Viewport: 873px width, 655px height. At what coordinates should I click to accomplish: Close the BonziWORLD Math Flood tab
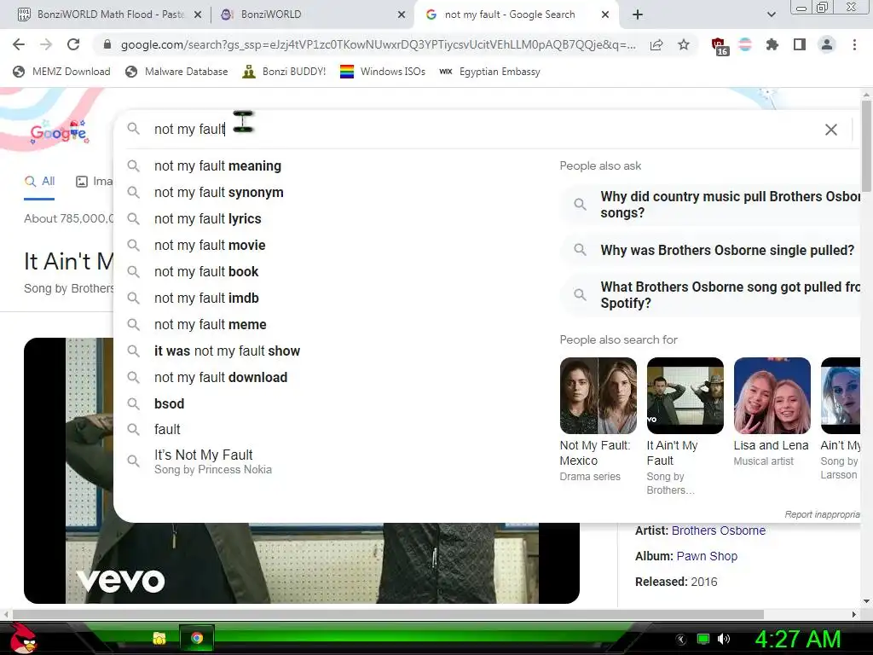(197, 15)
